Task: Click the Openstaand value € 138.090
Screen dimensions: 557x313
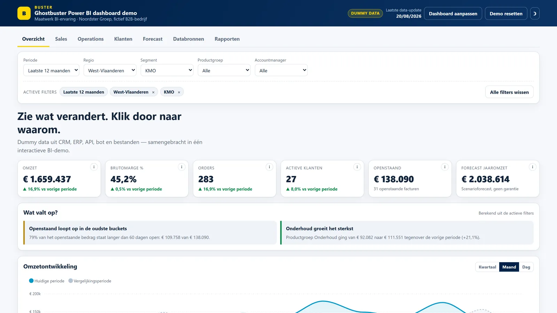Action: 394,179
